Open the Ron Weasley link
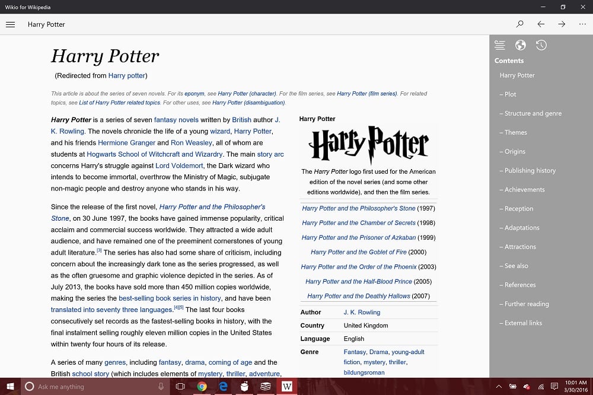The height and width of the screenshot is (395, 593). click(192, 142)
